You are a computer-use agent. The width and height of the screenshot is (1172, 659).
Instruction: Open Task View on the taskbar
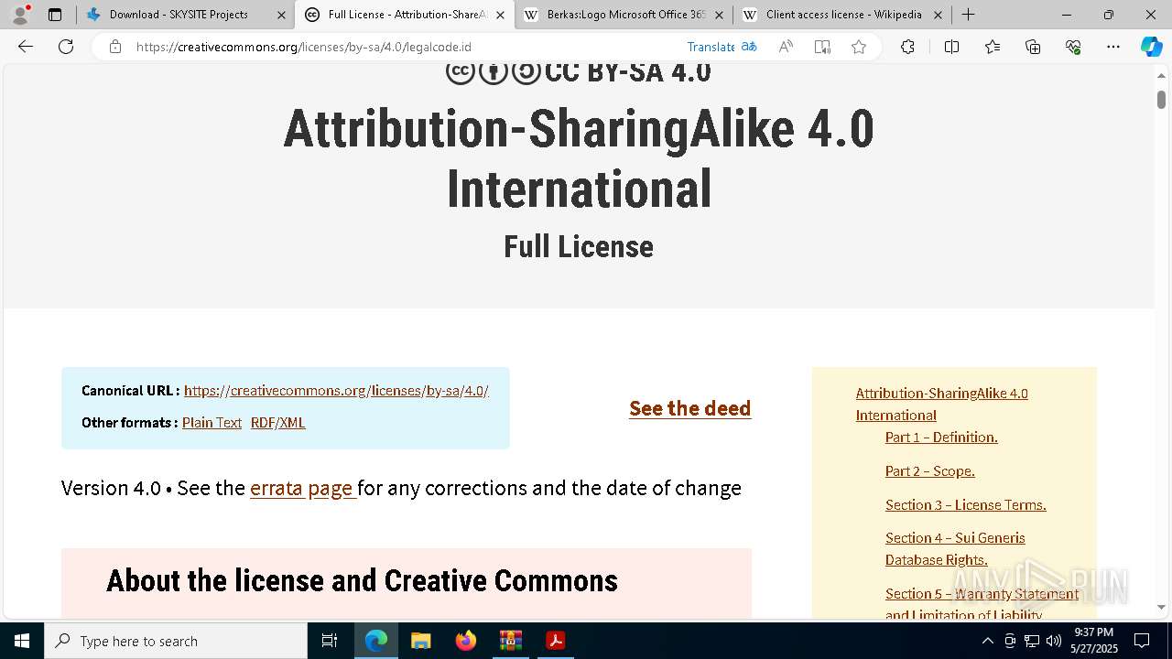tap(330, 641)
